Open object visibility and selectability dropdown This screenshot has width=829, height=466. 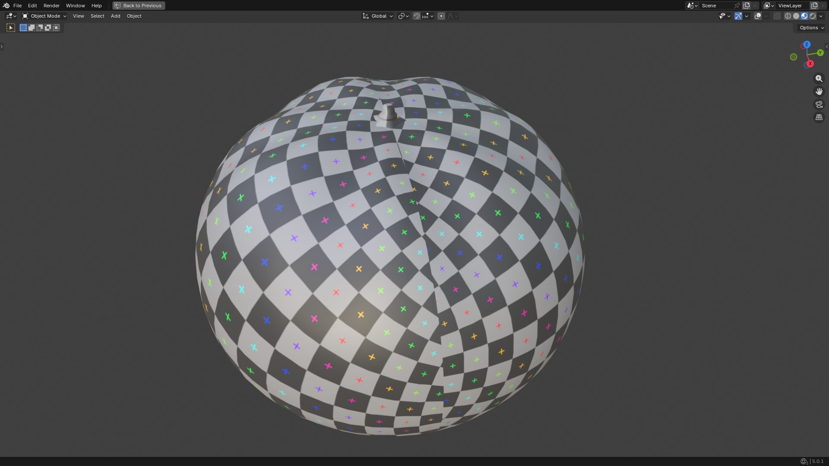(x=725, y=16)
